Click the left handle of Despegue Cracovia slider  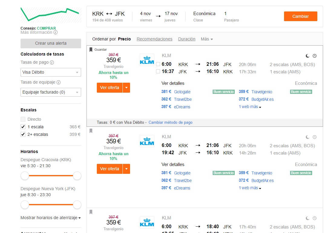coord(25,176)
